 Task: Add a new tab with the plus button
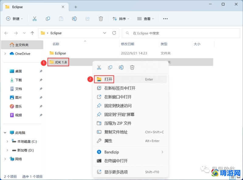76,7
